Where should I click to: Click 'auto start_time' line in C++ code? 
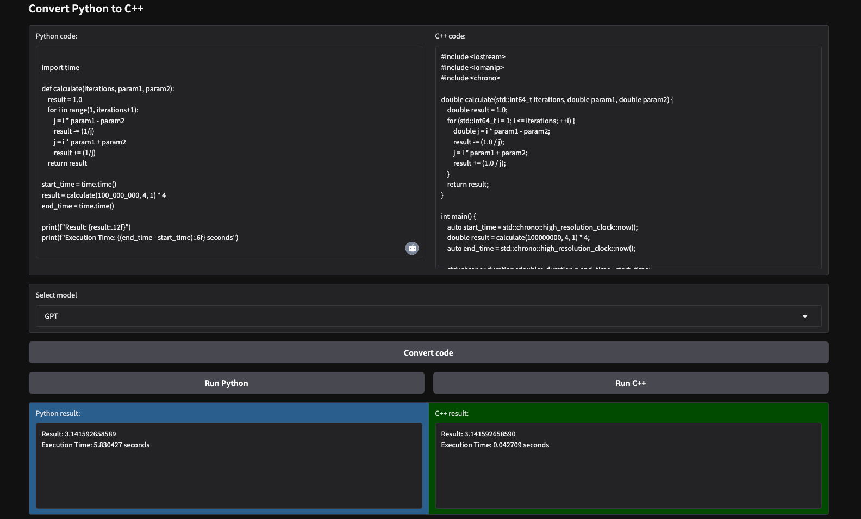[x=542, y=227]
